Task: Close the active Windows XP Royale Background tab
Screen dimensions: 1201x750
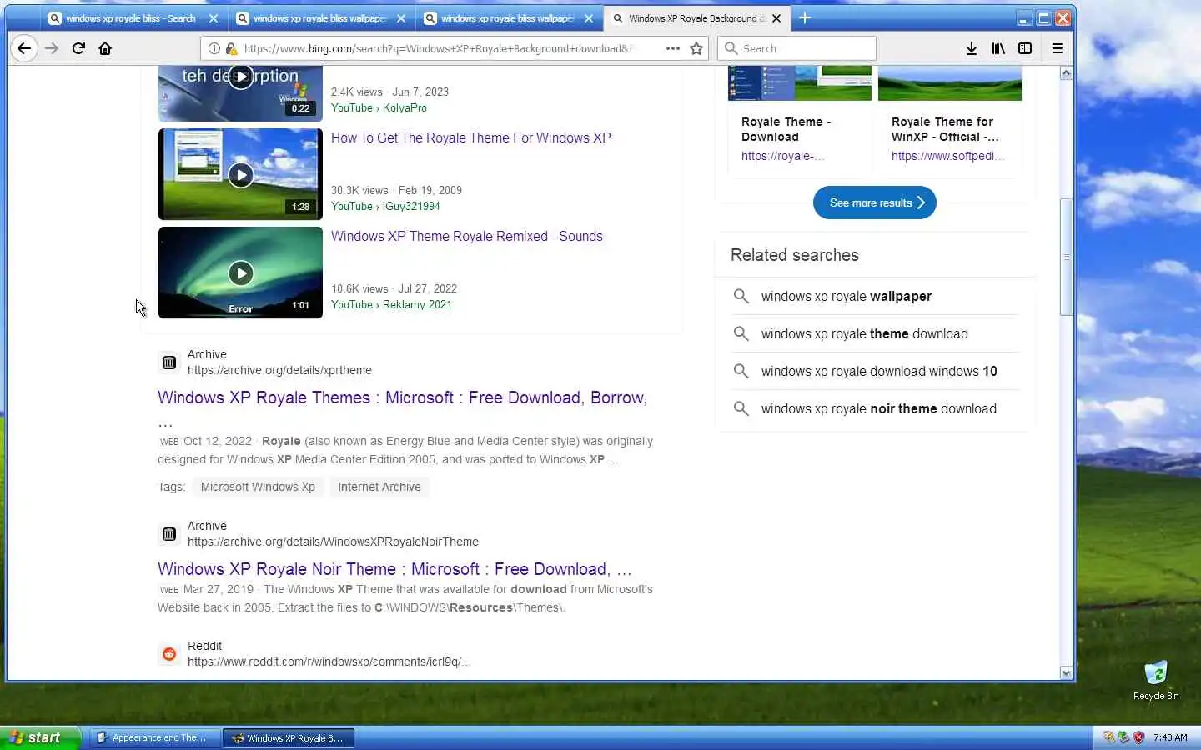Action: pyautogui.click(x=776, y=18)
